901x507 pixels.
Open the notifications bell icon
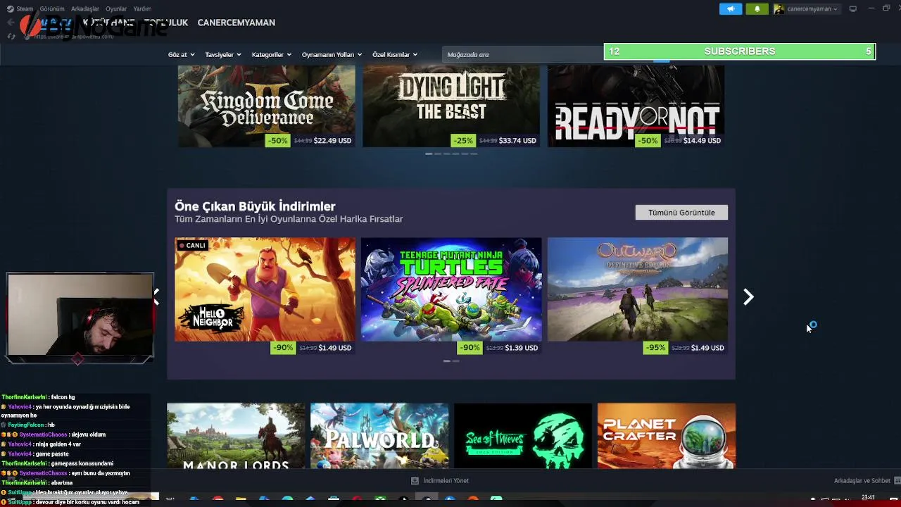point(757,9)
